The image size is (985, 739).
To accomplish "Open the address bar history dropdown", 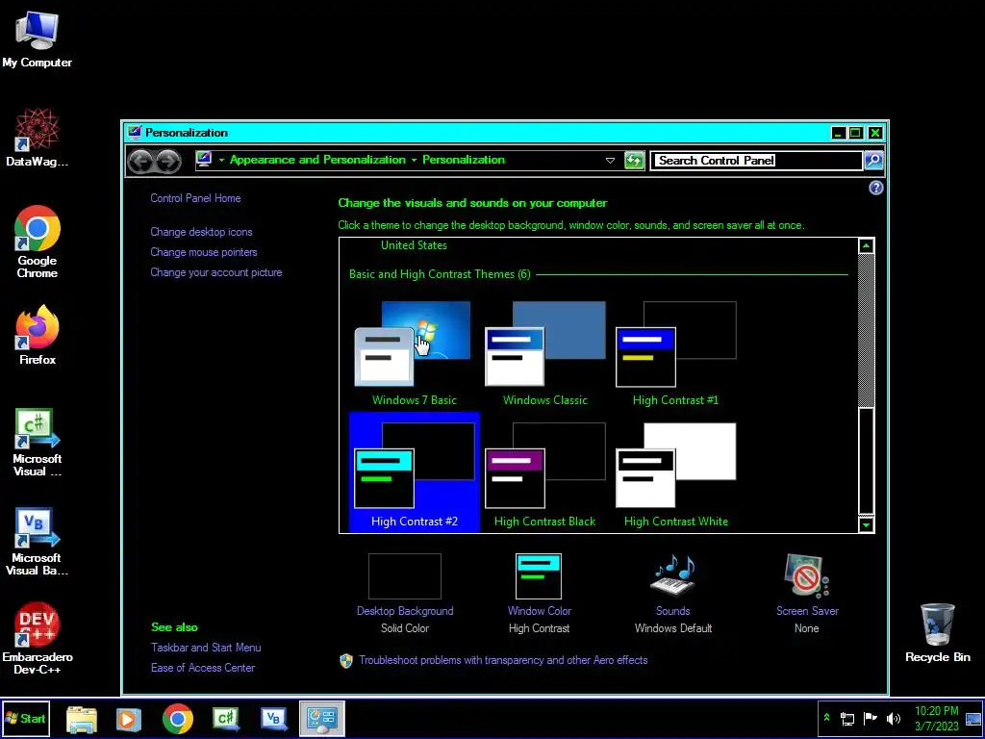I will click(609, 161).
